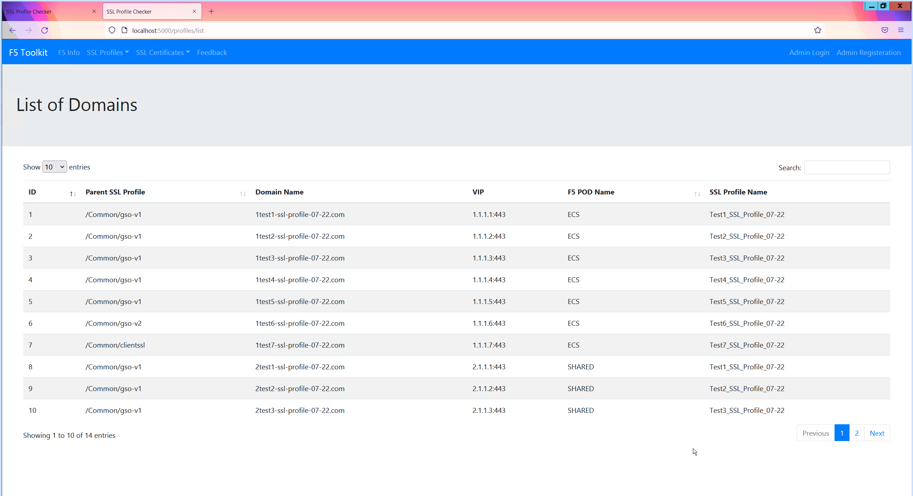Open a new tab with plus icon
Screen dimensions: 913x496
point(211,11)
